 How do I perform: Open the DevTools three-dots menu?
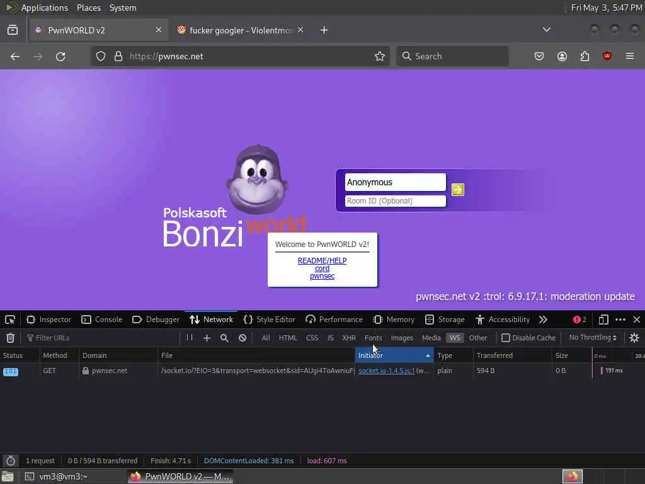[620, 320]
